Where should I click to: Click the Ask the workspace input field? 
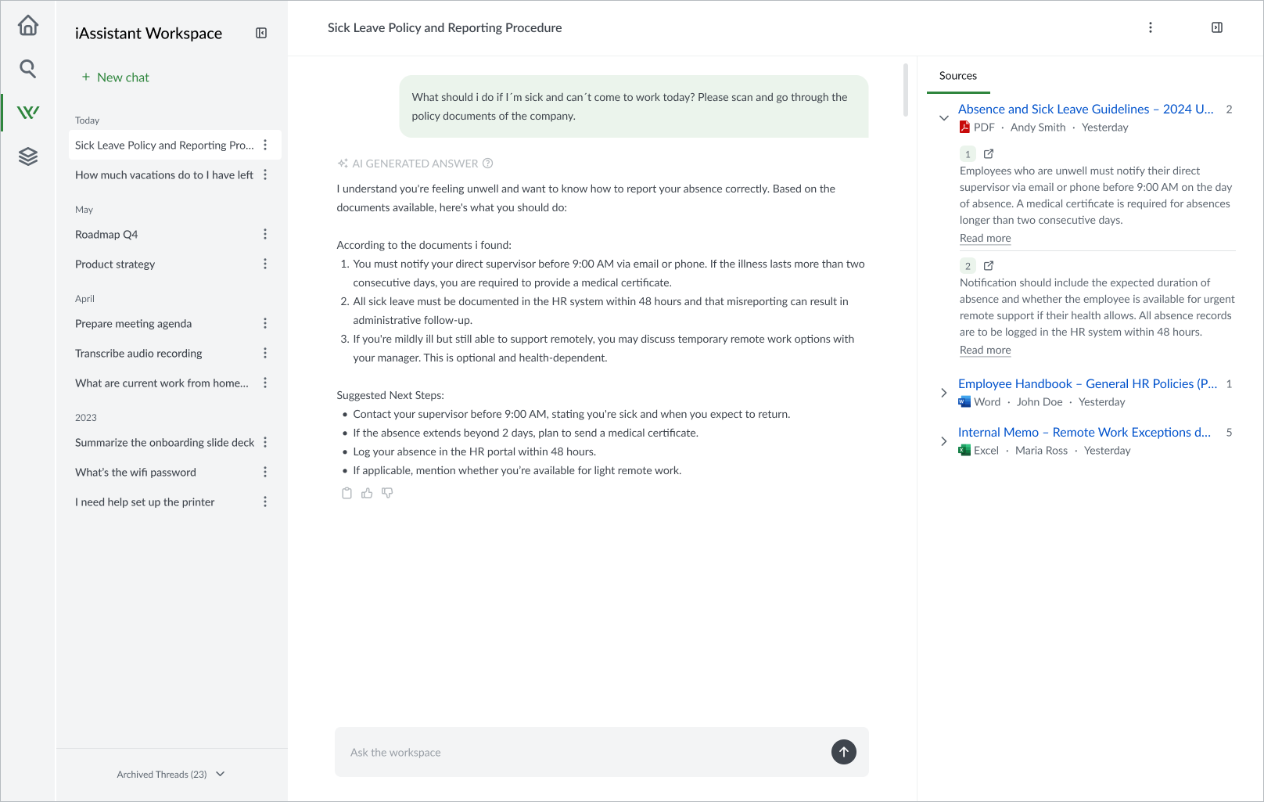(x=548, y=752)
